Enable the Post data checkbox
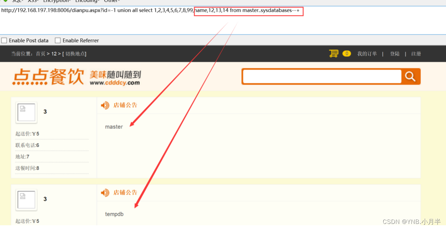The height and width of the screenshot is (228, 446). point(4,40)
